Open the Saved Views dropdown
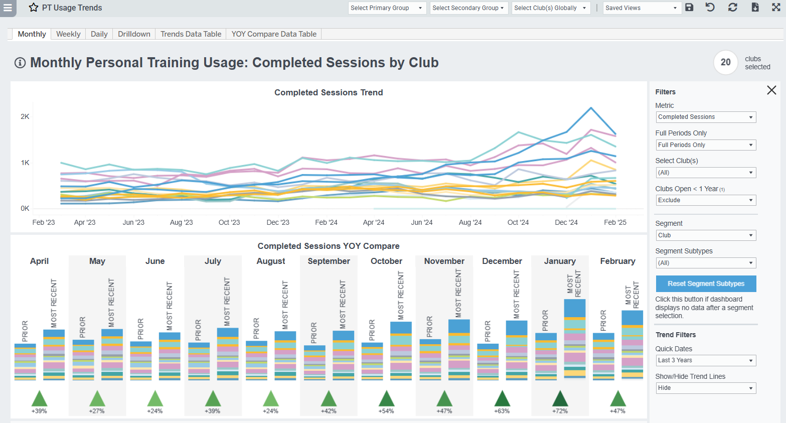 [x=642, y=8]
